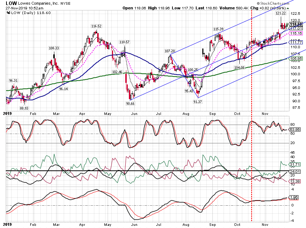Click the Open 118.06 quote value
This screenshot has width=306, height=228.
point(134,8)
